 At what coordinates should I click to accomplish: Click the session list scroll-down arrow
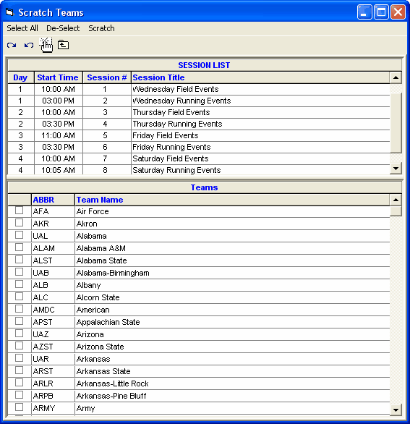point(396,169)
